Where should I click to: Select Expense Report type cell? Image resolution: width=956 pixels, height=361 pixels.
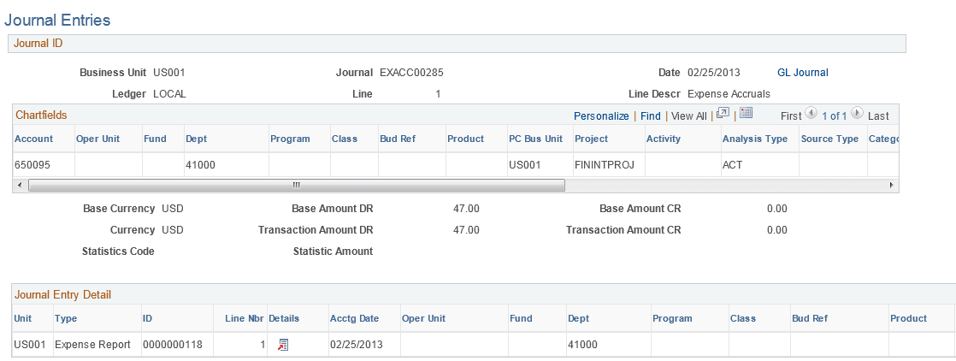coord(92,345)
